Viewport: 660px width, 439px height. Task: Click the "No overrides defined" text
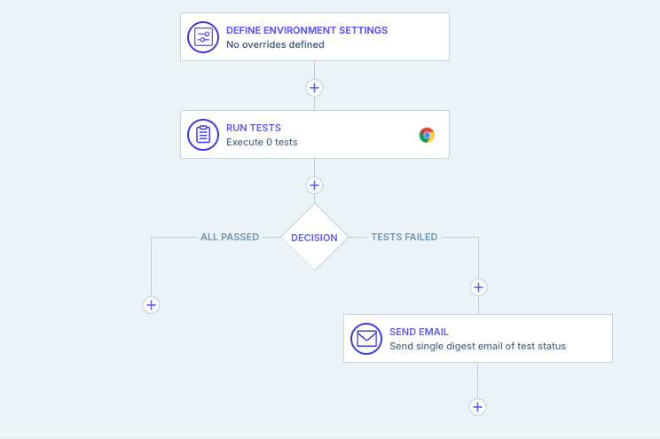pos(275,44)
